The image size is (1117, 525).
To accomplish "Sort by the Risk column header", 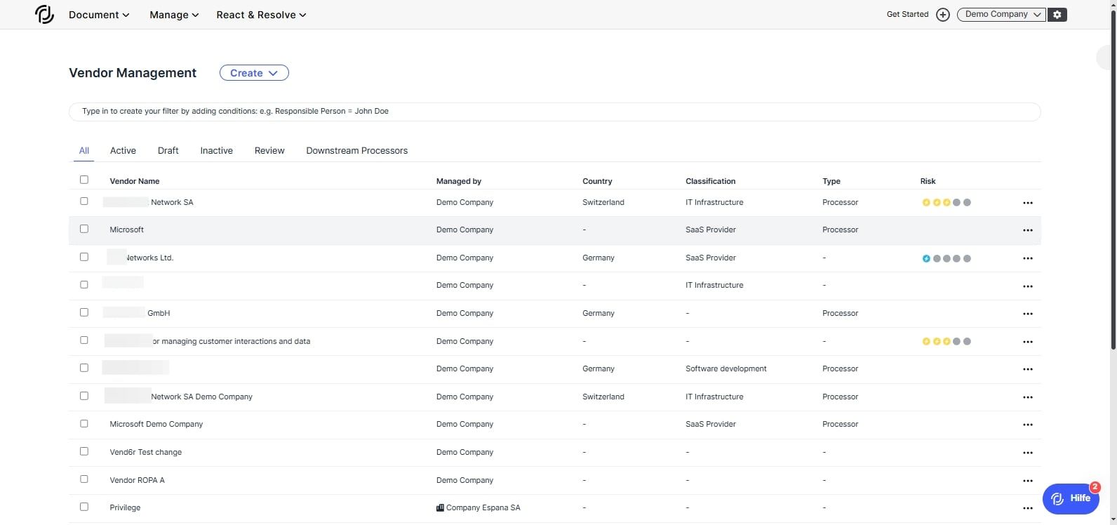I will pos(928,181).
